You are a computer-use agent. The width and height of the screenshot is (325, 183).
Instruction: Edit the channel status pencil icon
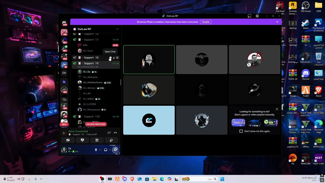97,67
